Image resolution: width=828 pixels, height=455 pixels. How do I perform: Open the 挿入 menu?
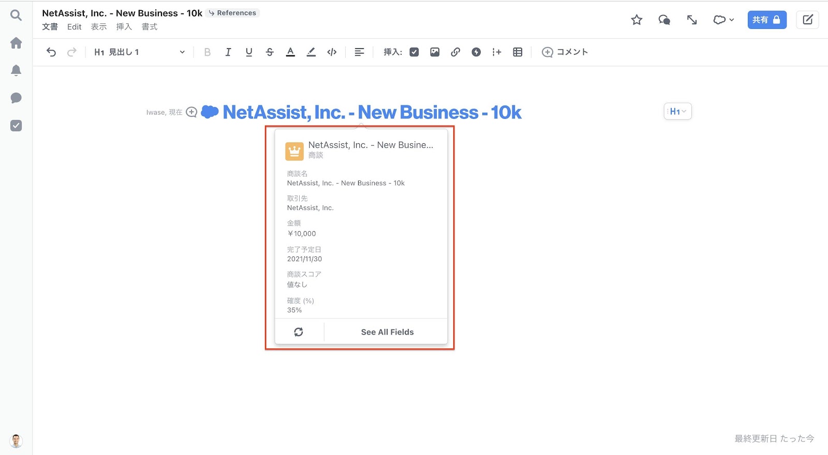(124, 27)
